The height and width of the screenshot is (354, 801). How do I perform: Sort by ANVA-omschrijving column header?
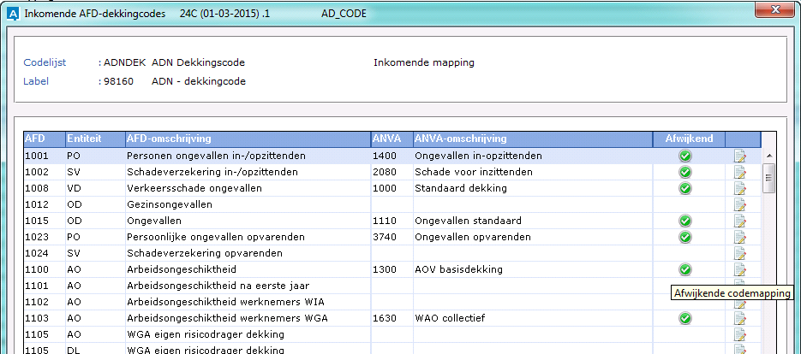click(x=531, y=139)
